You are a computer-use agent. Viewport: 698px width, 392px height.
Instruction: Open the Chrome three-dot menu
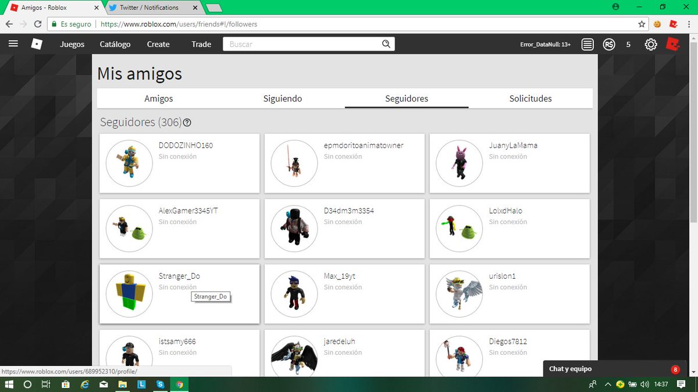click(x=689, y=24)
